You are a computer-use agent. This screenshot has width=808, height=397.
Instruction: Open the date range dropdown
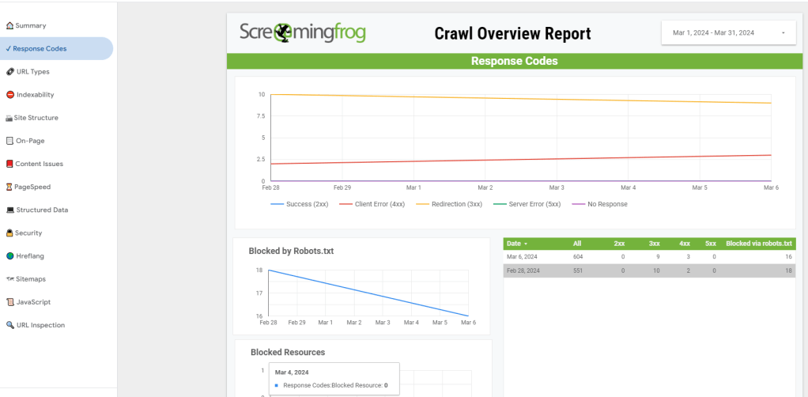(x=728, y=33)
